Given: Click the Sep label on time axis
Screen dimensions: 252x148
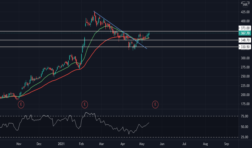Looking at the screenshot, I should point(226,144).
